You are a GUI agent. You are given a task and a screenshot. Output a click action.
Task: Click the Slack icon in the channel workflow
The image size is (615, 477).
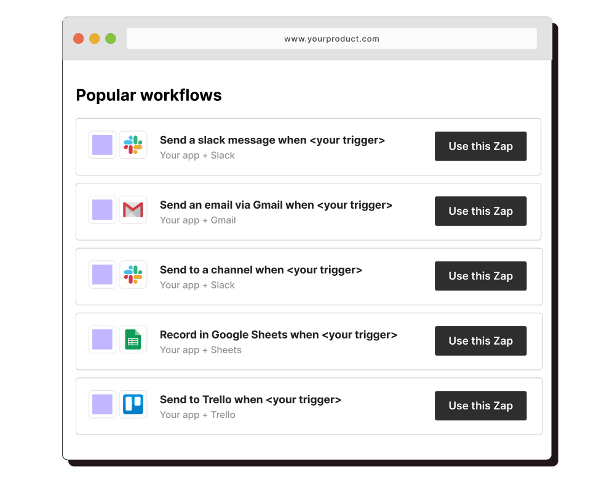click(133, 275)
